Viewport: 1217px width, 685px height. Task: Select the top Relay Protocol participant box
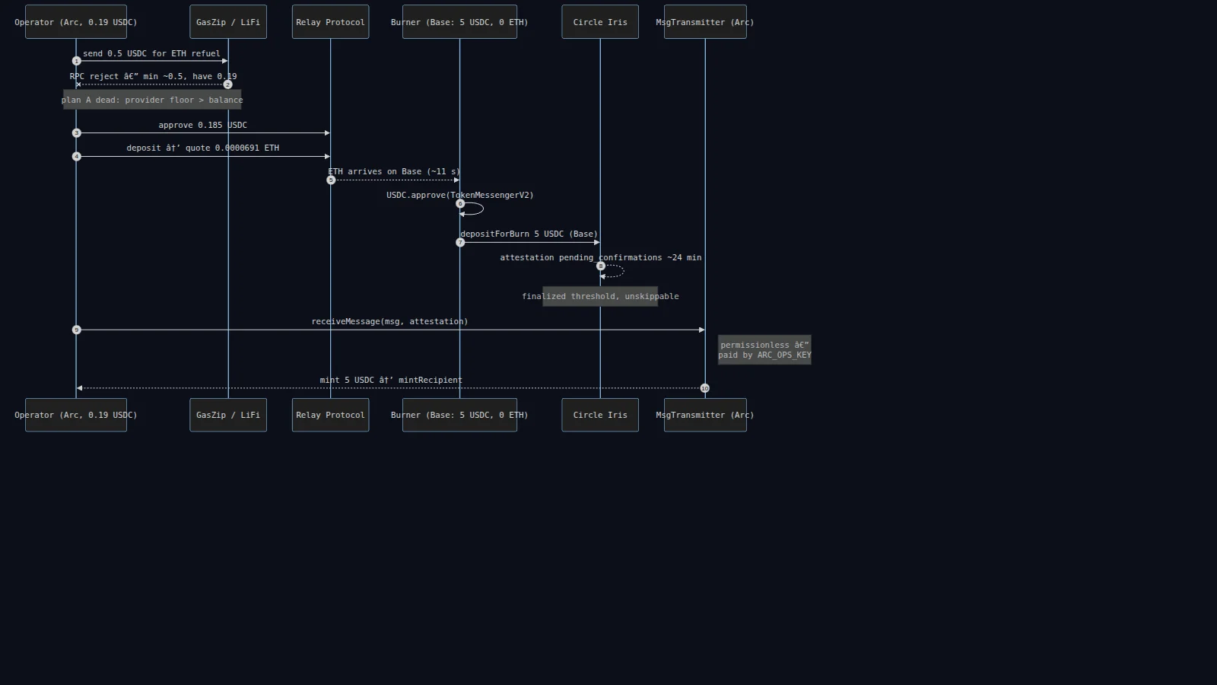pyautogui.click(x=330, y=22)
